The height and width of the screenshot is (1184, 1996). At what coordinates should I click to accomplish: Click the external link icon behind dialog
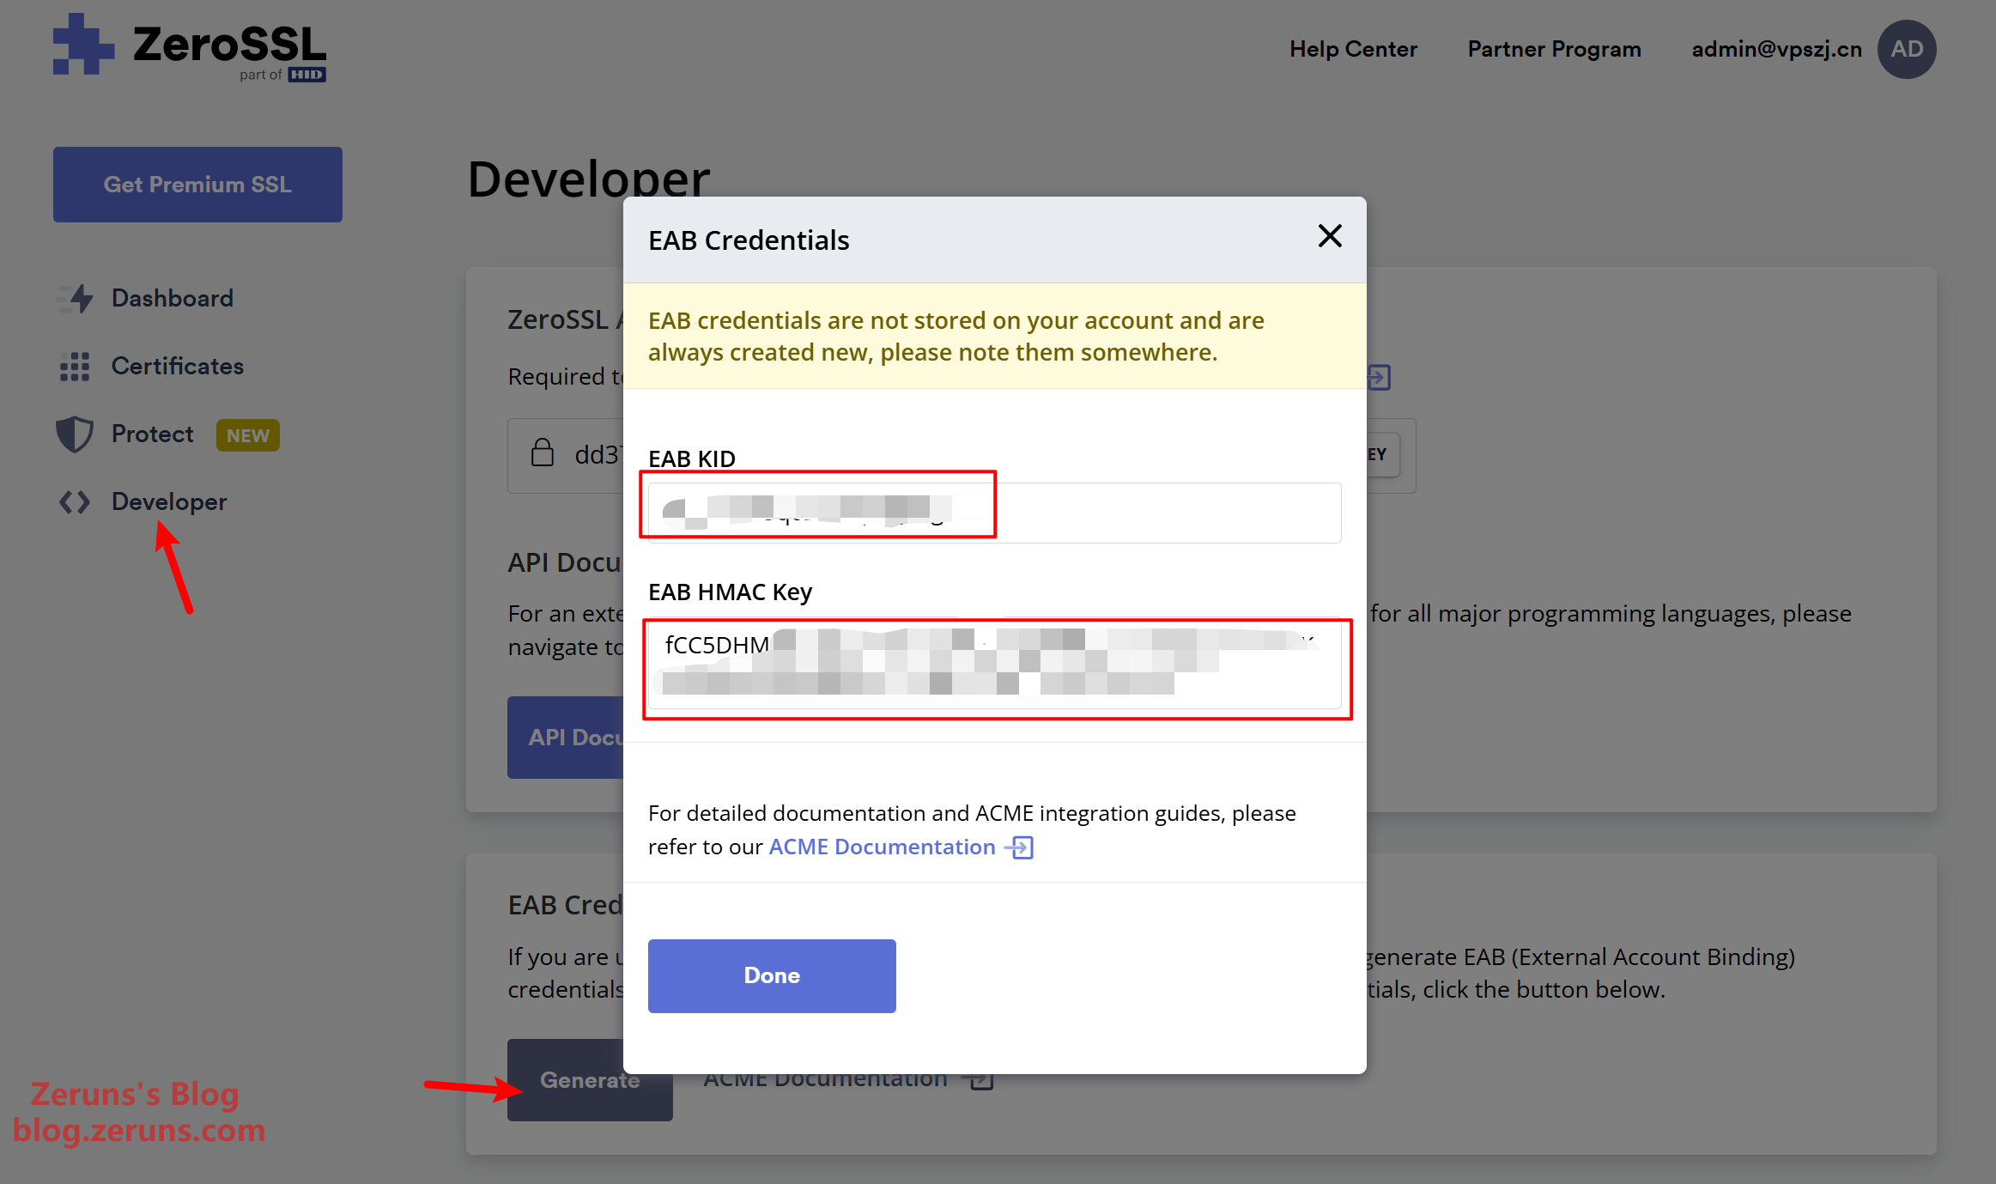[1379, 377]
